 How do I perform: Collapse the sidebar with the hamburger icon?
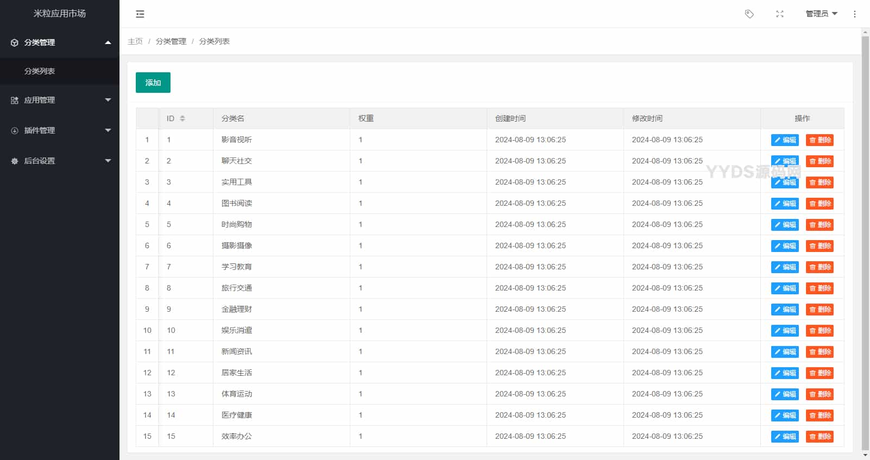[x=140, y=14]
